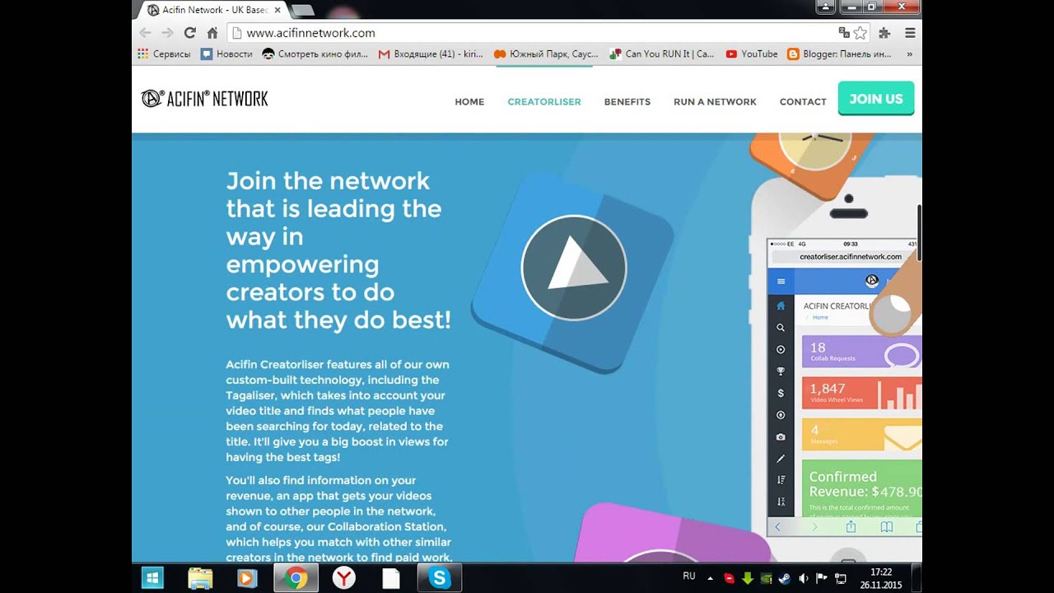
Task: Go back with the browser back arrow
Action: tap(145, 33)
